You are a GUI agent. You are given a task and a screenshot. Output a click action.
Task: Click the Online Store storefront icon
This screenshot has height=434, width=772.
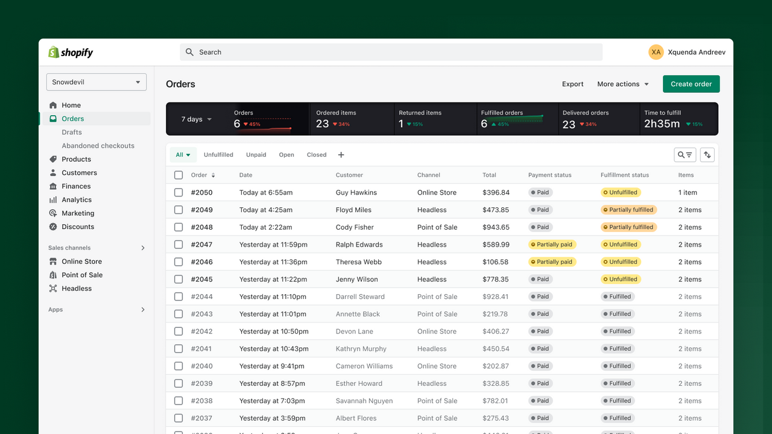point(53,262)
